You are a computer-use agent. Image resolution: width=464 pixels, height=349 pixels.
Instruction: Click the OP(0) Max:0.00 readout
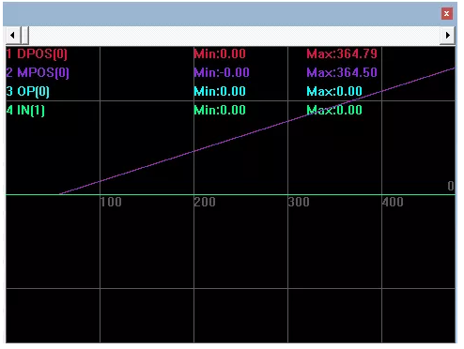334,92
